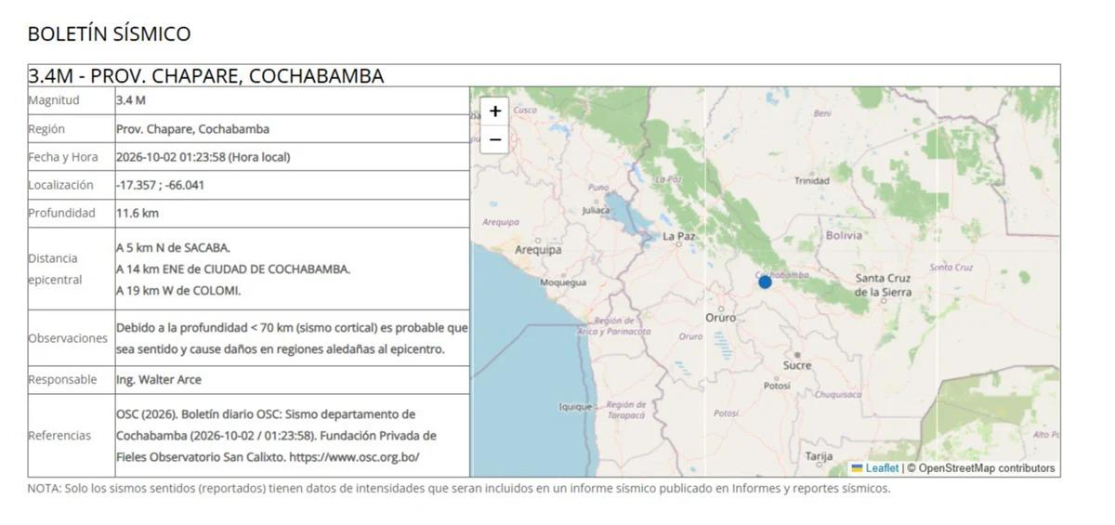Screen dimensions: 1115x525
Task: Select region value Prov. Chapare, Cochabamba
Action: [x=192, y=129]
